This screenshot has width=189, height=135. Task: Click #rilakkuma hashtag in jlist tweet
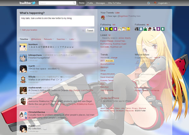pos(82,104)
